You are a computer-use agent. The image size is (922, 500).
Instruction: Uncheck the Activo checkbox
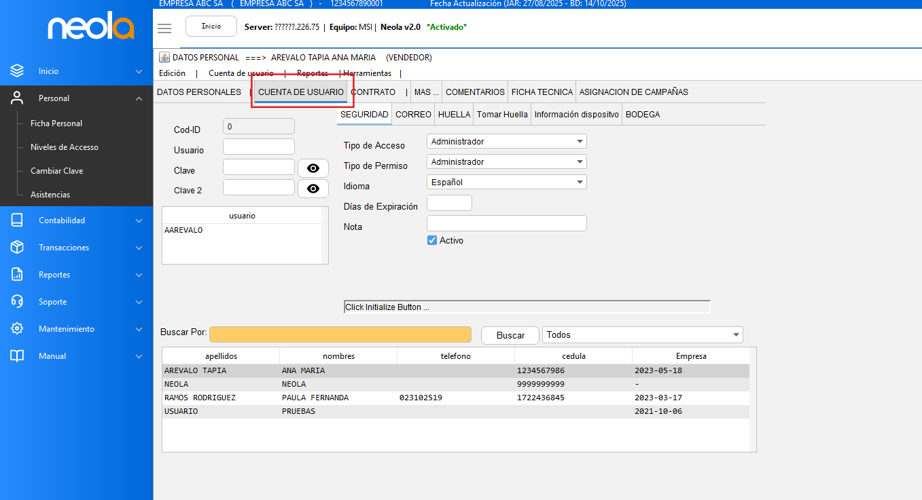click(432, 240)
